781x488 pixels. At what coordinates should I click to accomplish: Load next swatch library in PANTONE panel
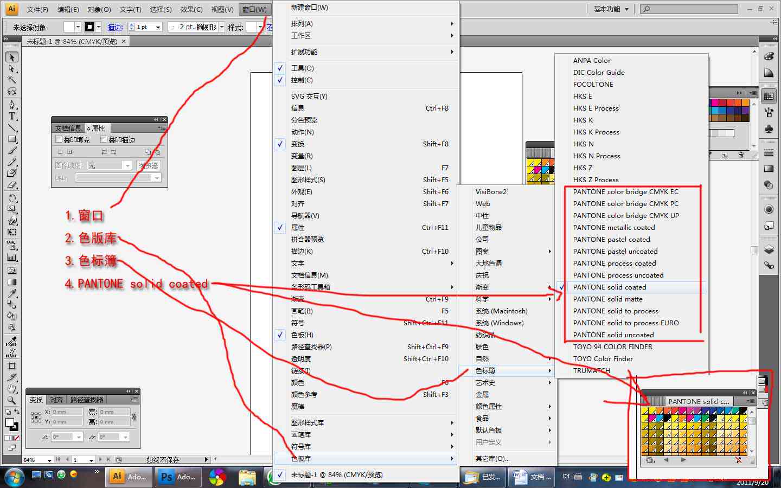pyautogui.click(x=683, y=460)
